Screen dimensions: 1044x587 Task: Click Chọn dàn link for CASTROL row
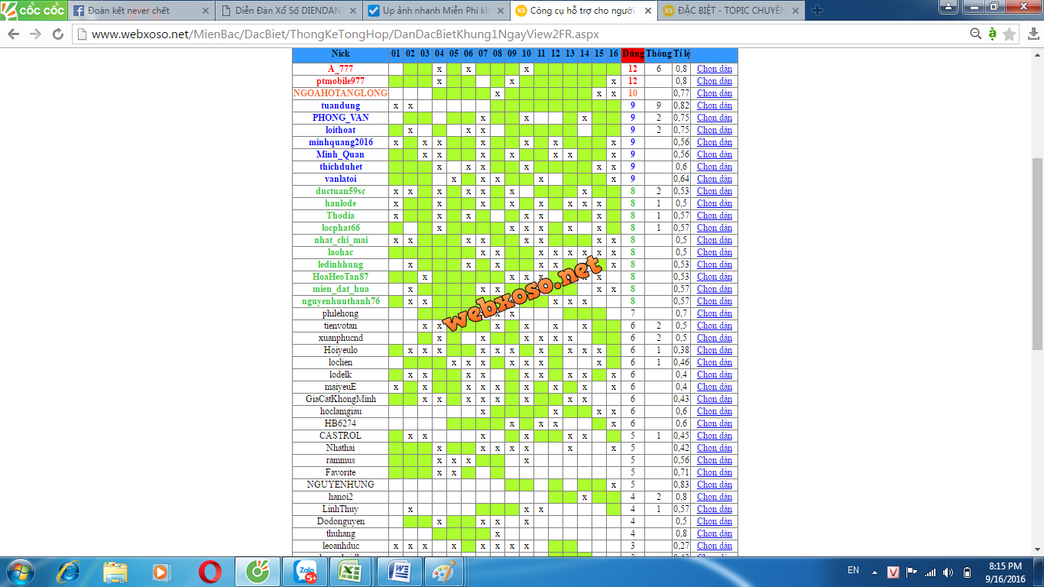[x=714, y=436]
